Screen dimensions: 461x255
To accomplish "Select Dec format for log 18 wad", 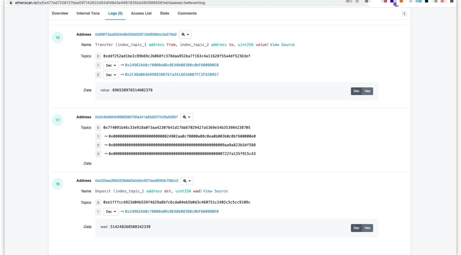I will [x=356, y=228].
